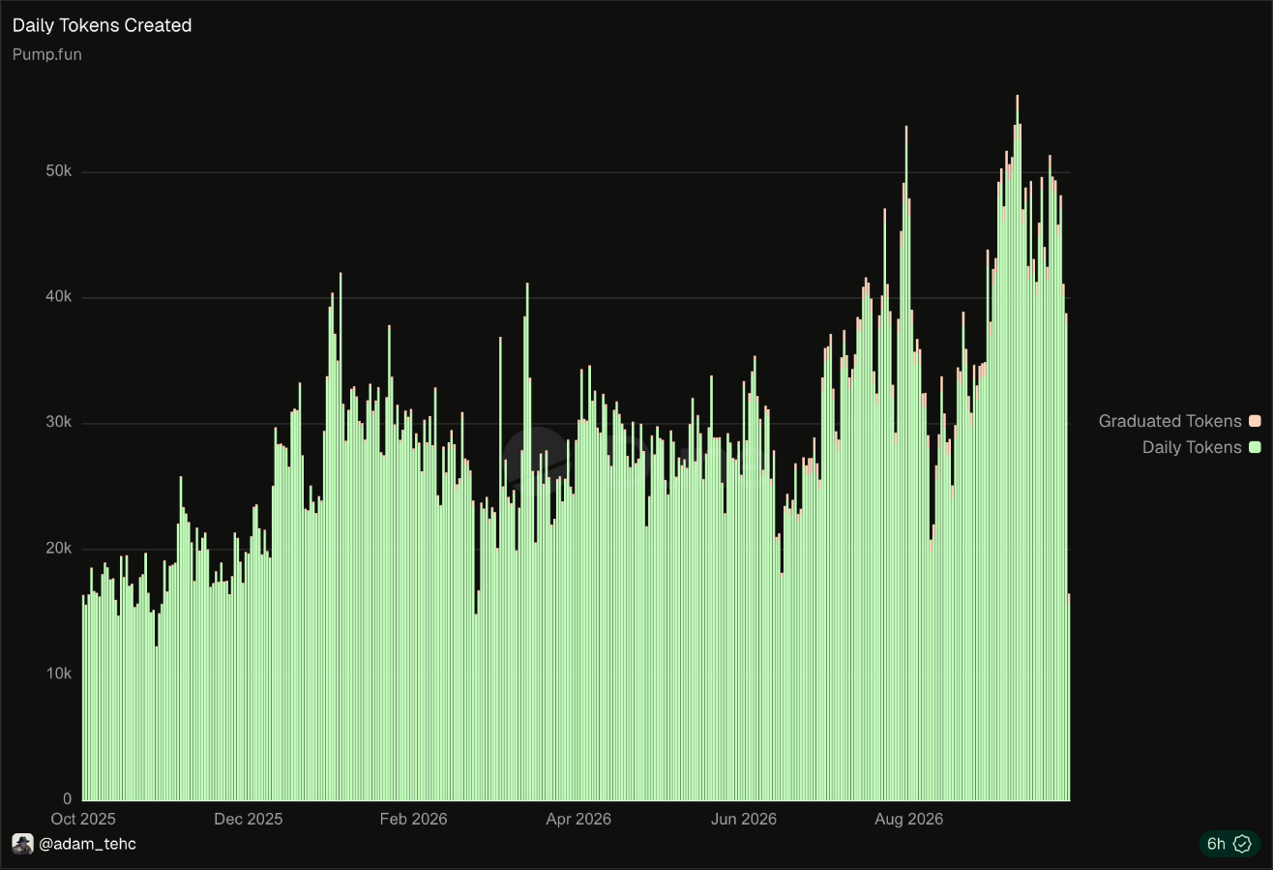The height and width of the screenshot is (870, 1273).
Task: Click the Dec 2025 x-axis label
Action: point(249,819)
